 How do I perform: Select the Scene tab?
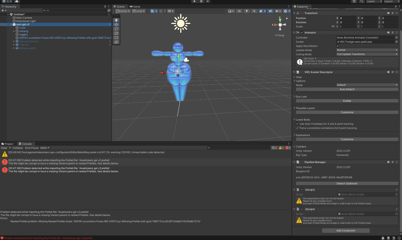(x=119, y=7)
